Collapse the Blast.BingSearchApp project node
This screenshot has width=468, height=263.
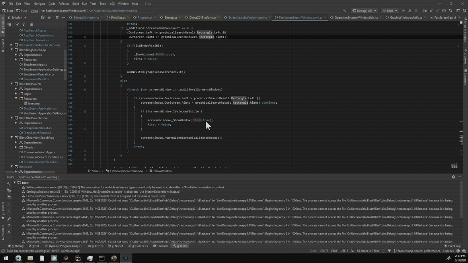[12, 50]
